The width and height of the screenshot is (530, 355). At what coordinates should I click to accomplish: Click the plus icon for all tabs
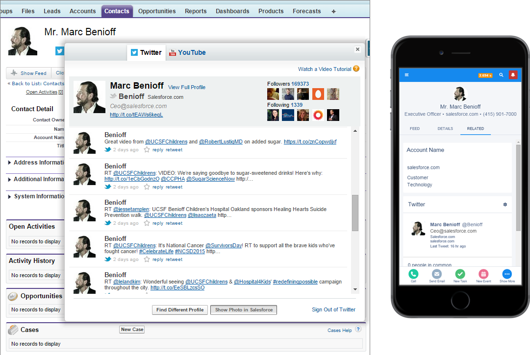coord(333,11)
